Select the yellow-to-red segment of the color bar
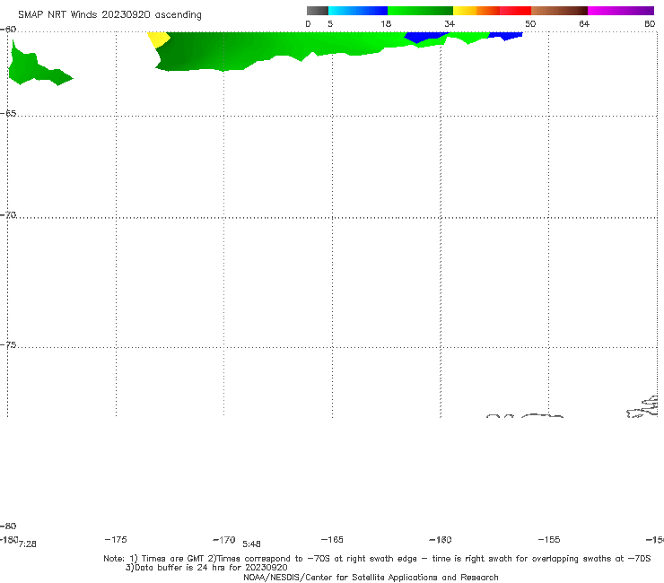Screen dimensions: 664x583 [x=492, y=11]
